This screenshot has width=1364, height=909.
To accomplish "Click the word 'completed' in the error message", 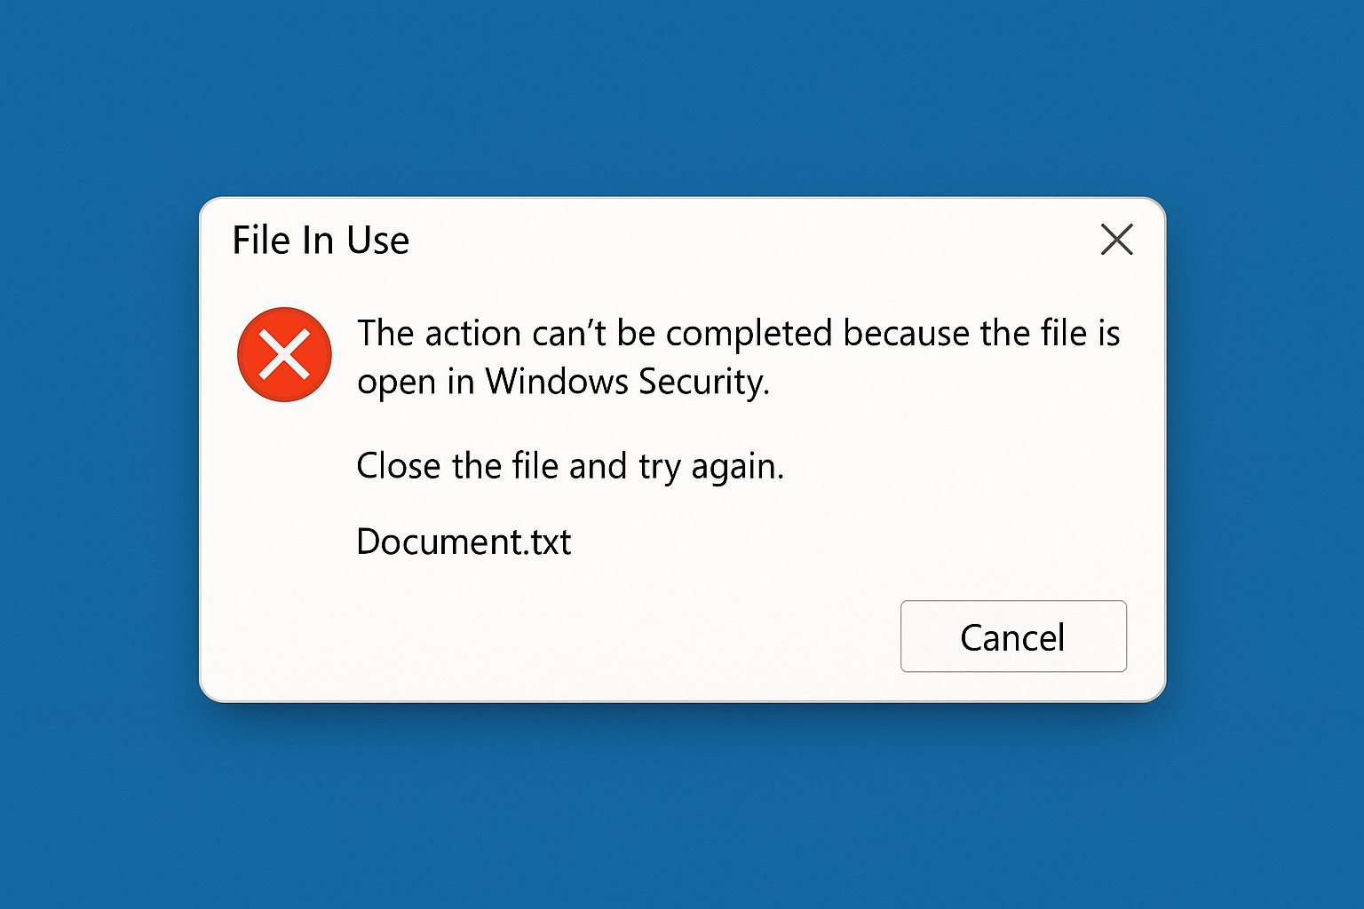I will [749, 335].
